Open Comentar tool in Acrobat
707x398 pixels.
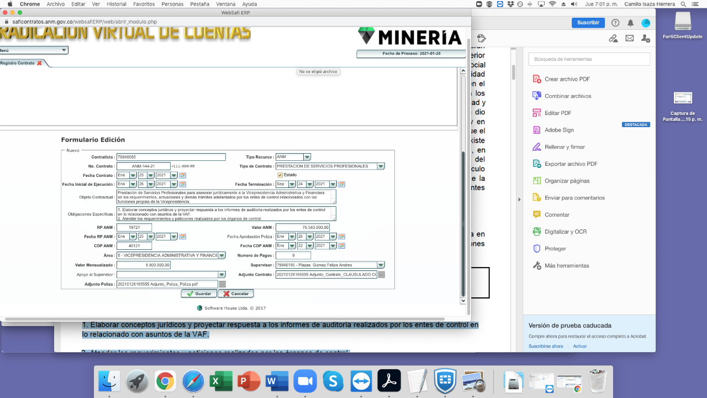[551, 214]
